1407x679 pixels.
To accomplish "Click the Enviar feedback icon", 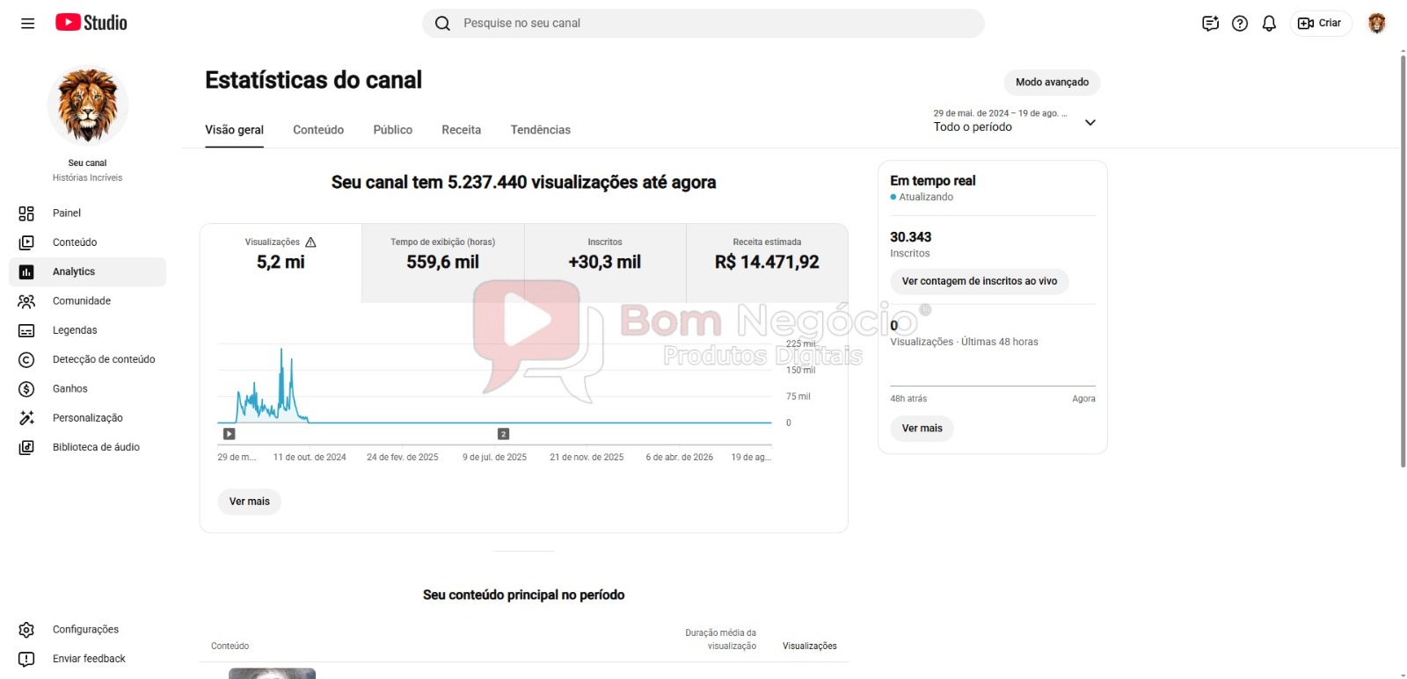I will click(26, 659).
